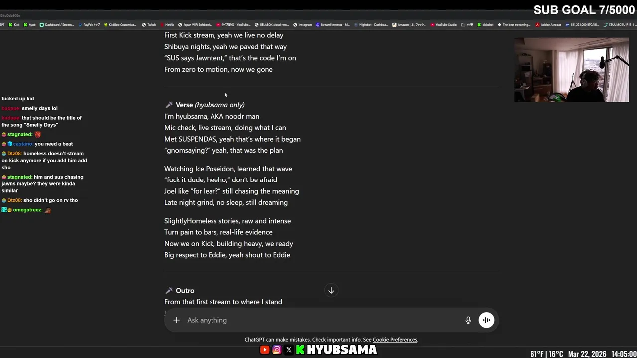Click the line 'First Kick stream, yeah we live no delay'

click(224, 35)
